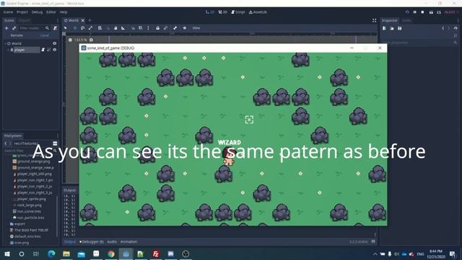Play custom scene icon

click(x=439, y=12)
